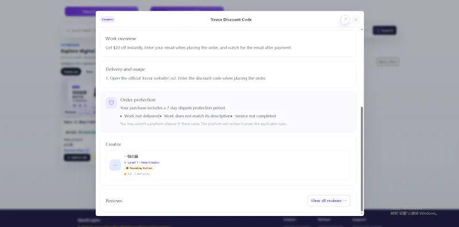This screenshot has height=227, width=459.
Task: Click the Work overview heading
Action: pos(120,38)
